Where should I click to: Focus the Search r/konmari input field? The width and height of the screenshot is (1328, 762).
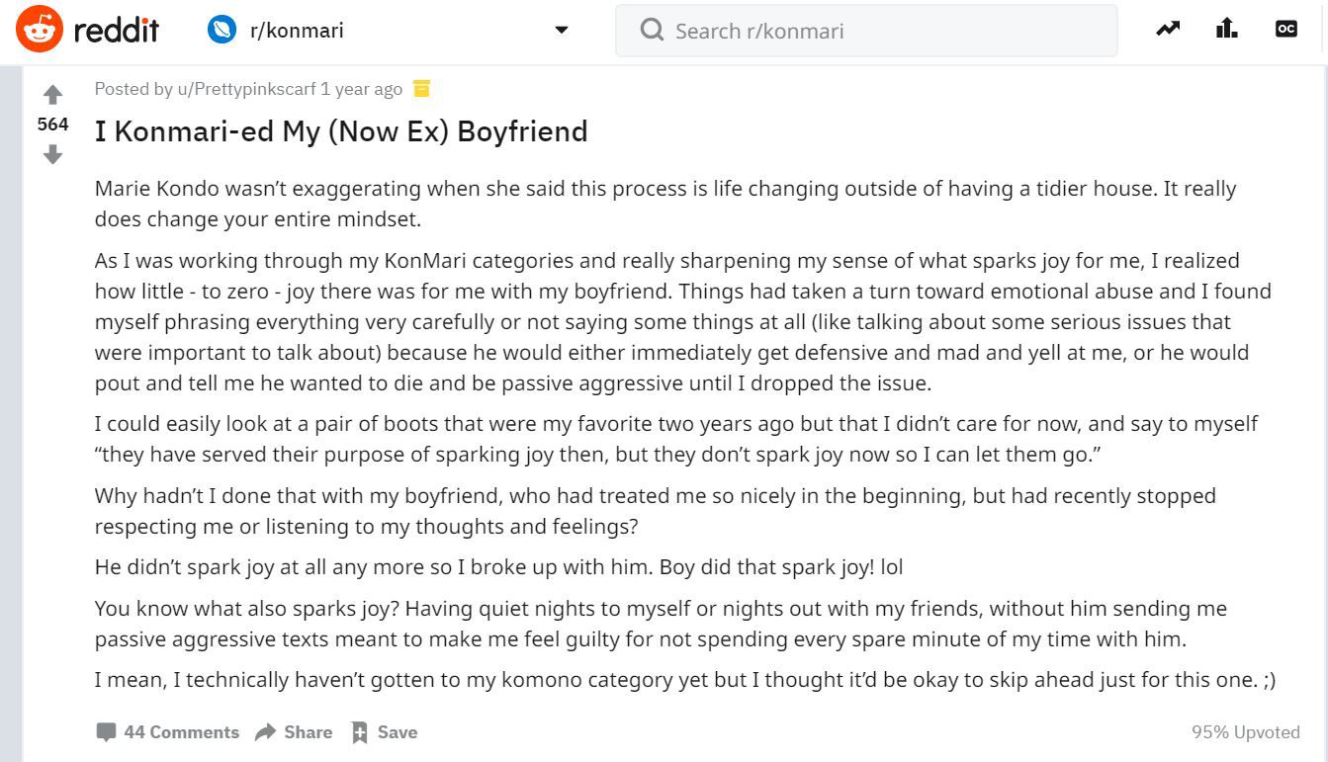pyautogui.click(x=880, y=31)
